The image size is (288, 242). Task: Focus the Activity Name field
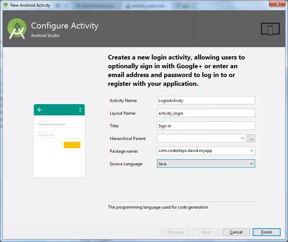pyautogui.click(x=206, y=100)
